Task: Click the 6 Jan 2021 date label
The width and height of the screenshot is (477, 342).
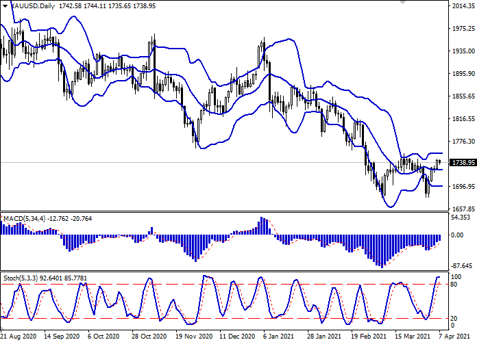Action: tap(278, 337)
